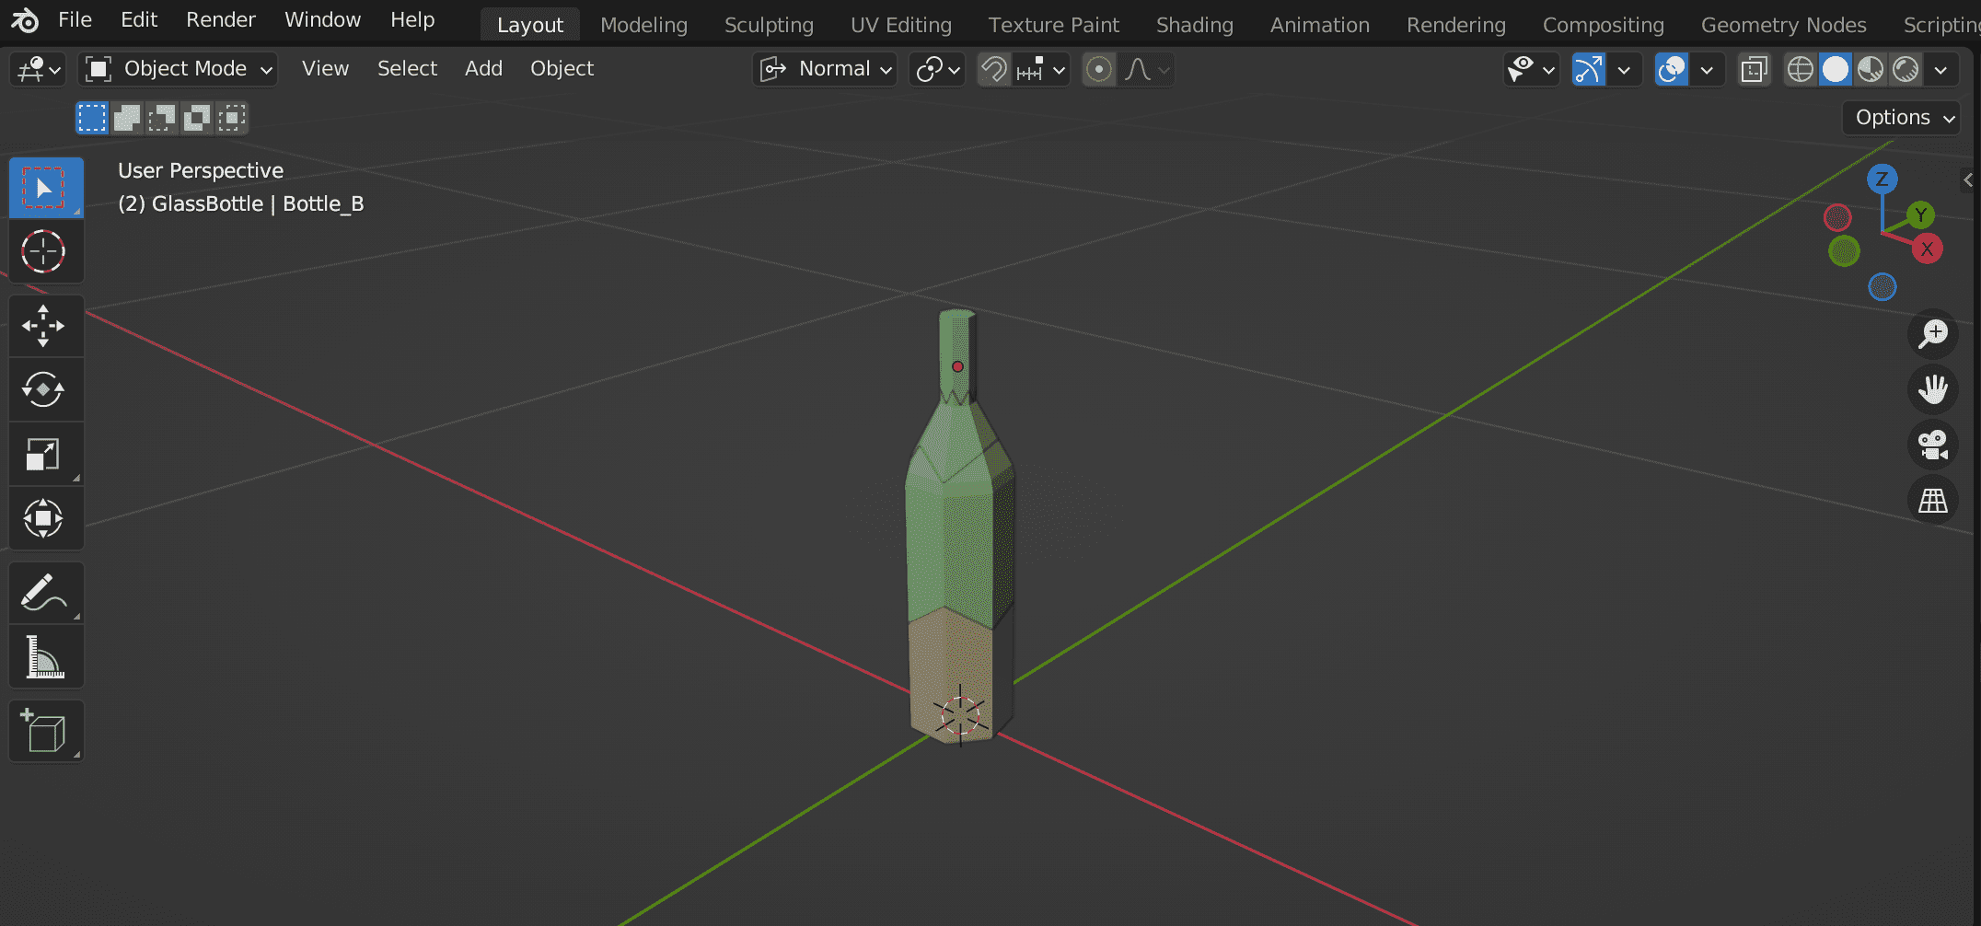This screenshot has width=1981, height=926.
Task: Select the Add Cube tool
Action: tap(46, 731)
